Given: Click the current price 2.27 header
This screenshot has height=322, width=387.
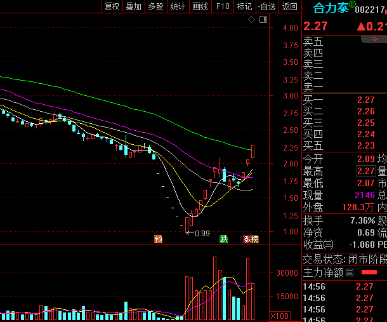Looking at the screenshot, I should 316,26.
